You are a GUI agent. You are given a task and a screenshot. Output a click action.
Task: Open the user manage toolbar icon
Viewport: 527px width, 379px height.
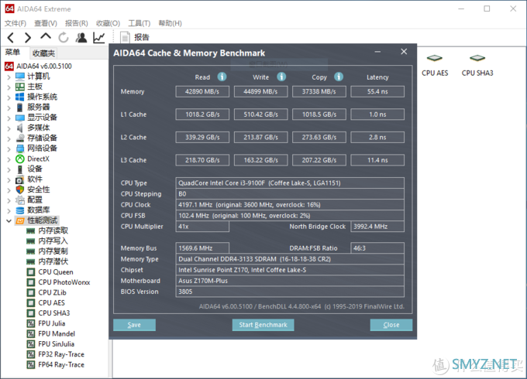(81, 38)
